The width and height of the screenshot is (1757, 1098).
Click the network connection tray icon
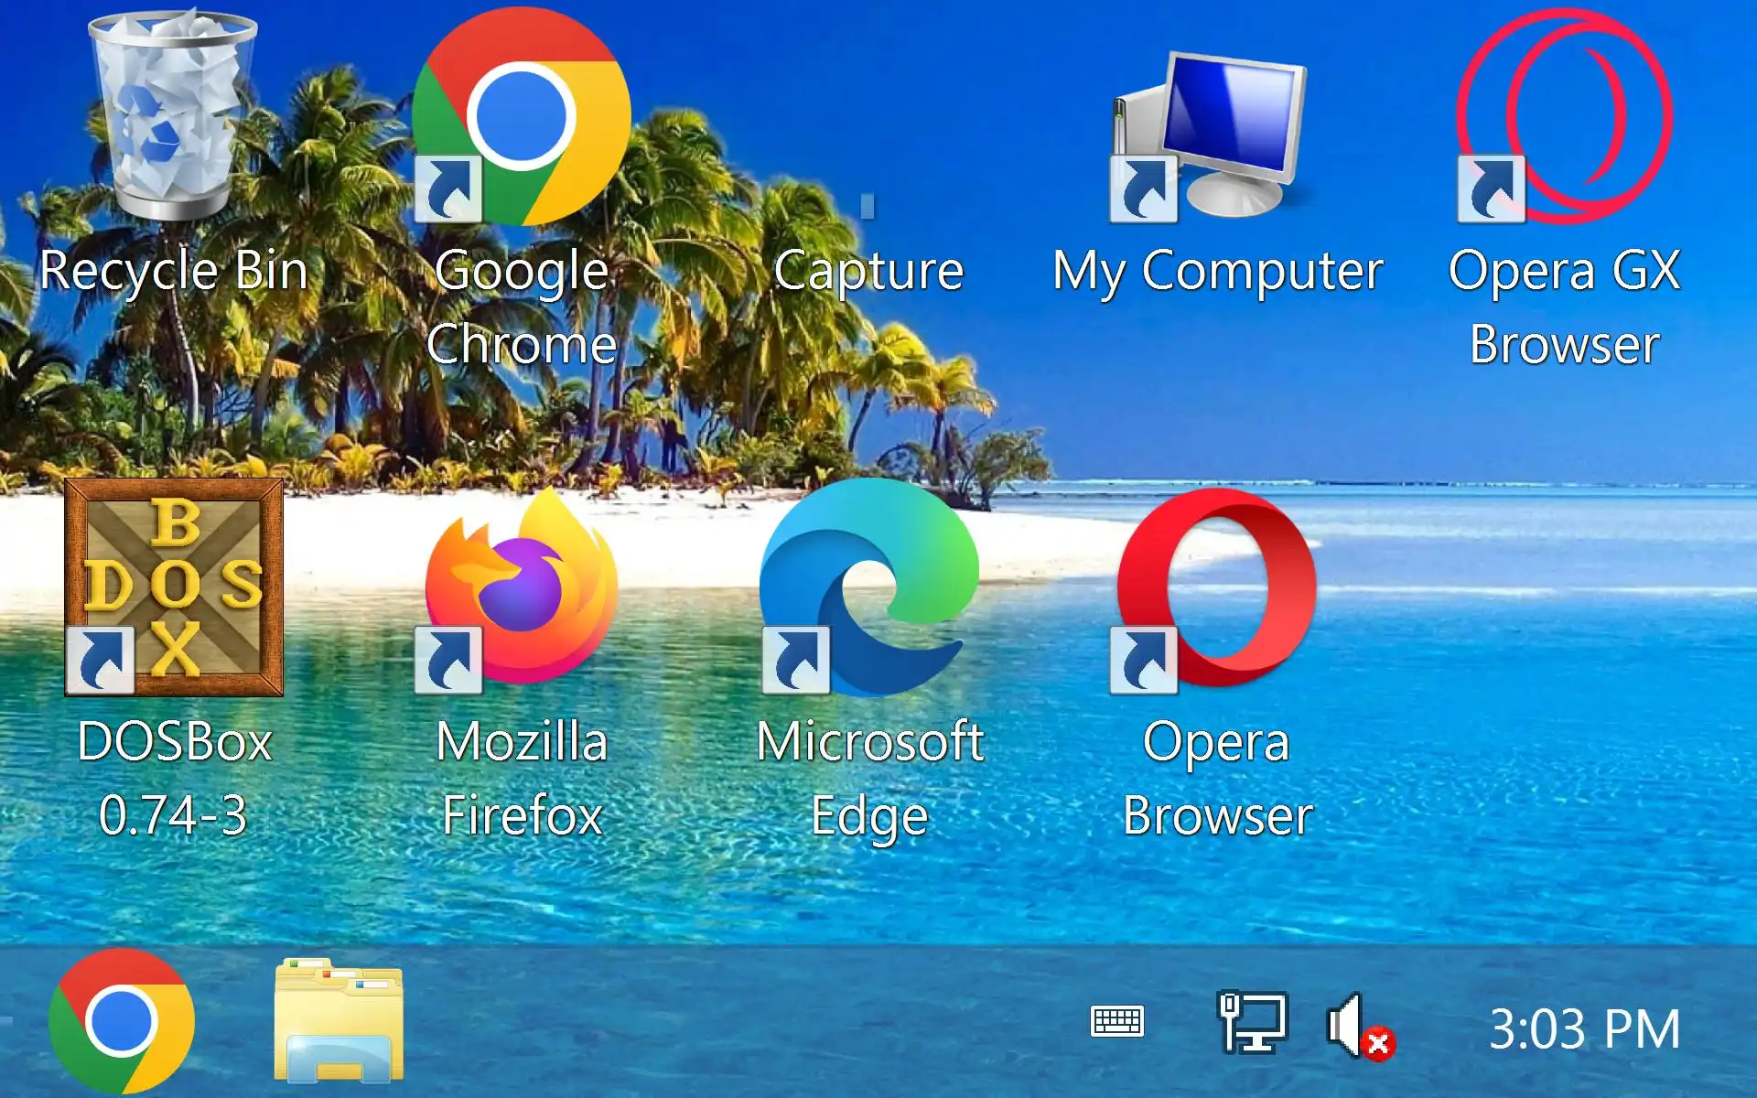click(1252, 1022)
